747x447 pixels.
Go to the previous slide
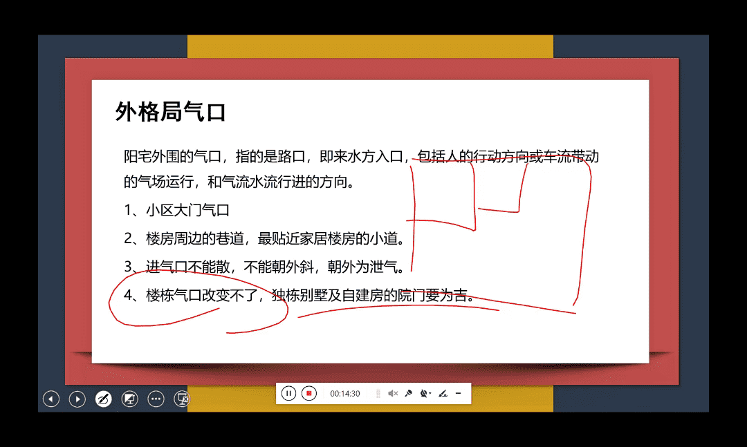pos(50,399)
